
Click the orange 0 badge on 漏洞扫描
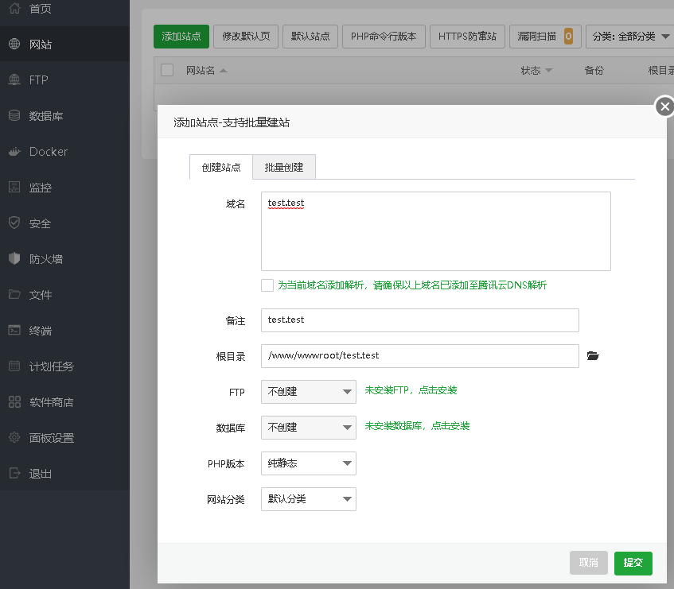568,37
